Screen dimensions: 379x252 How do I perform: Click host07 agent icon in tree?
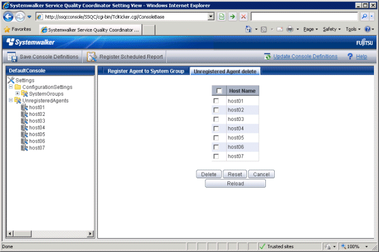click(x=24, y=148)
